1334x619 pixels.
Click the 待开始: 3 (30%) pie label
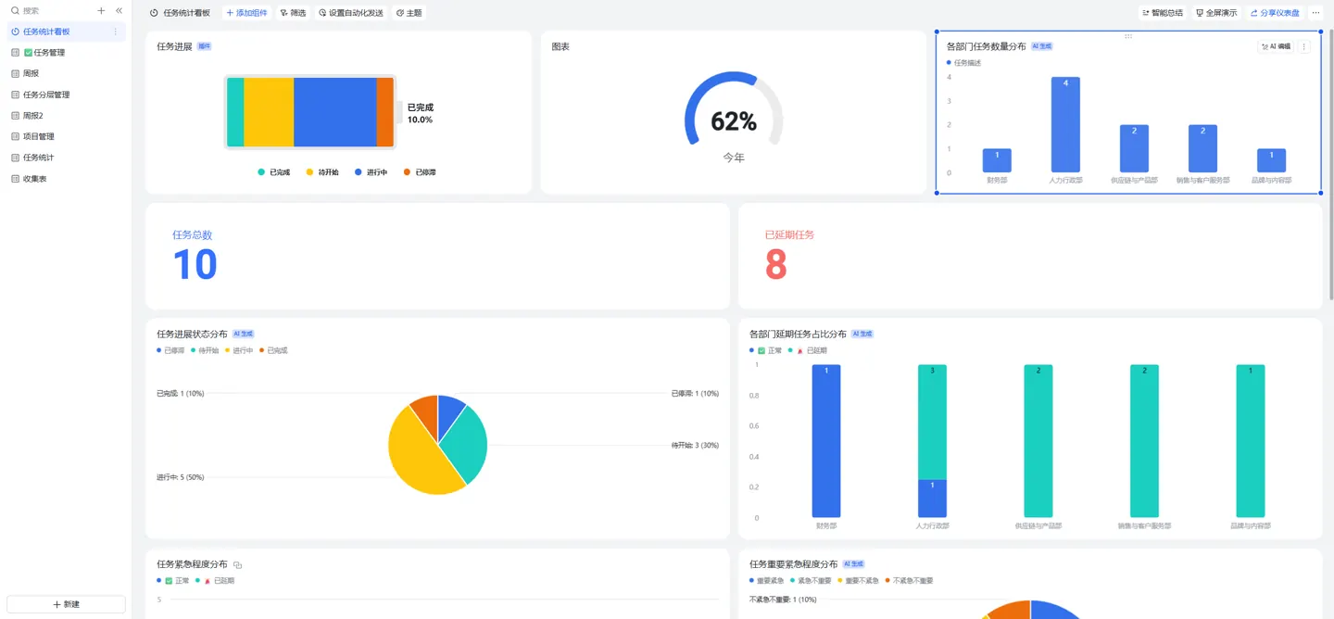pyautogui.click(x=695, y=446)
